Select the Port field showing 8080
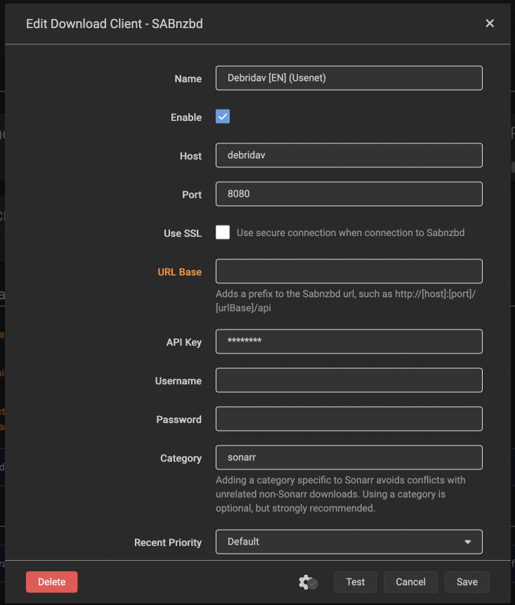This screenshot has height=605, width=515. tap(348, 194)
